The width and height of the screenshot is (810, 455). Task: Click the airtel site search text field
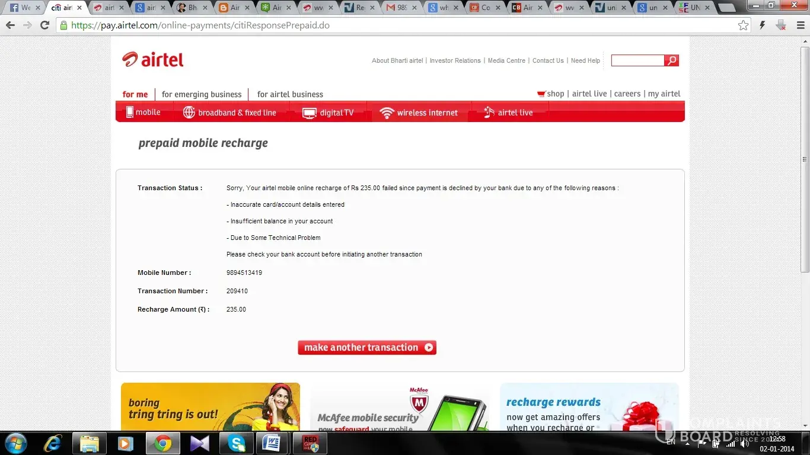coord(637,60)
